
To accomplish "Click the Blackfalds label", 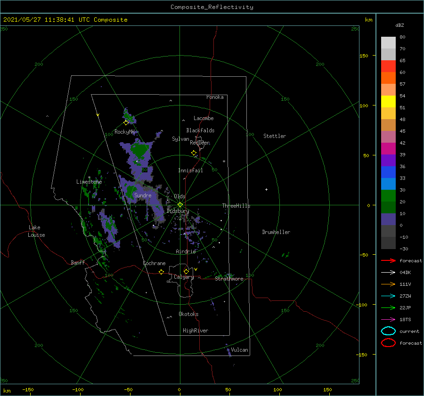I will (x=200, y=130).
